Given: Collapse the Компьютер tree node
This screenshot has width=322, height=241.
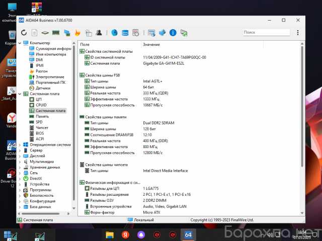Looking at the screenshot, I should tap(20, 43).
